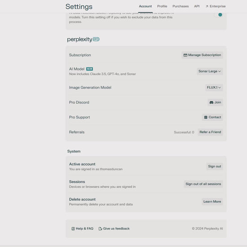Click the Manage Subscription button

pyautogui.click(x=202, y=55)
